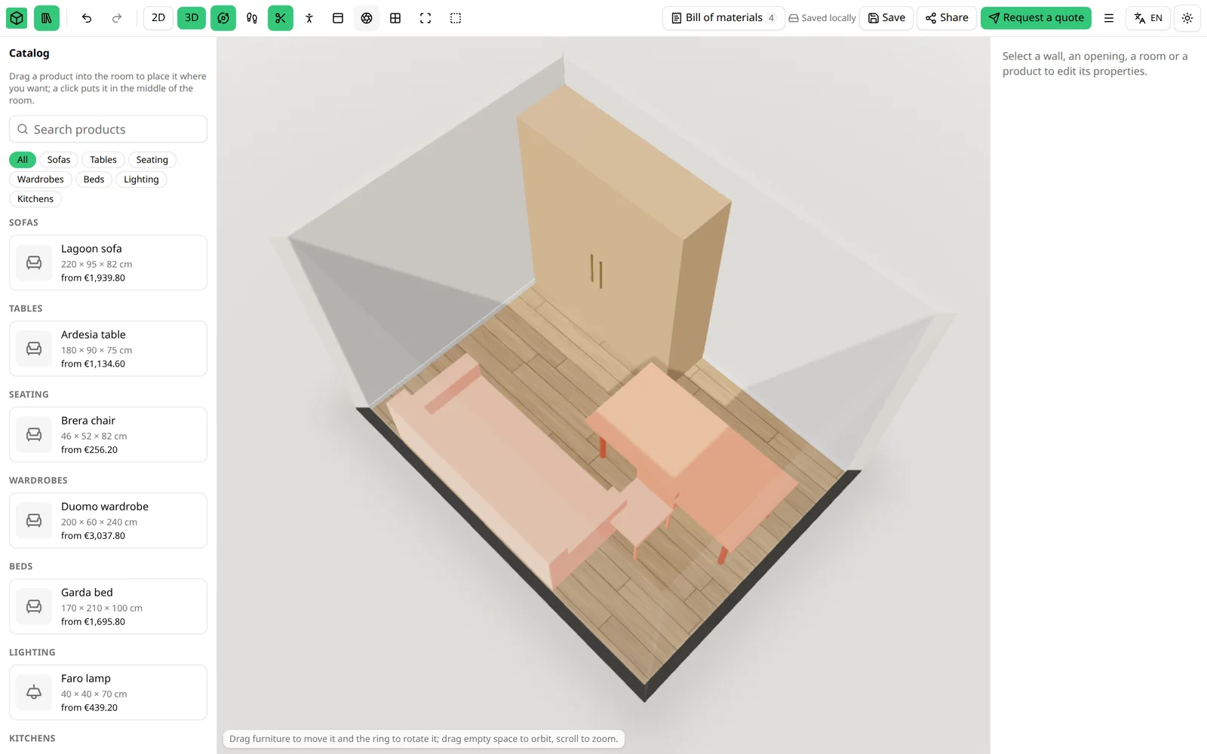The image size is (1207, 754).
Task: Toggle the orbit camera mode icon
Action: [x=223, y=18]
